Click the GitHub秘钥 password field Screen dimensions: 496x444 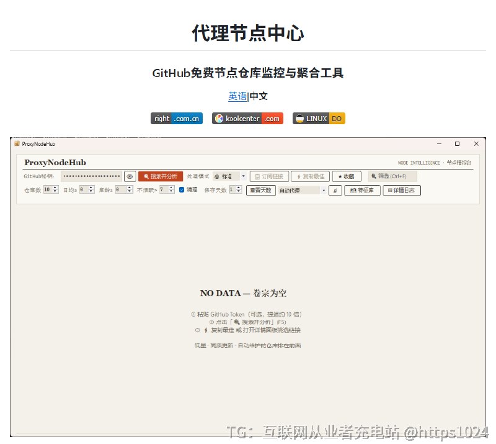[x=91, y=176]
